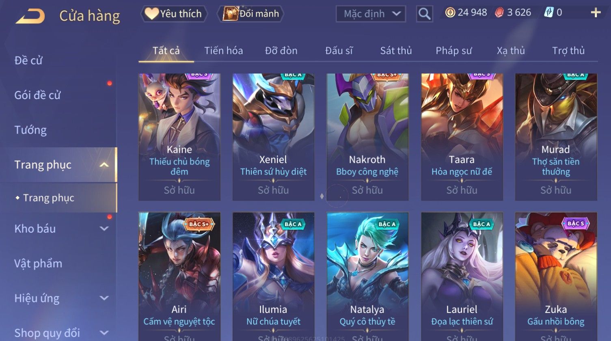Expand the Hiệu ứng sidebar section

tap(104, 298)
